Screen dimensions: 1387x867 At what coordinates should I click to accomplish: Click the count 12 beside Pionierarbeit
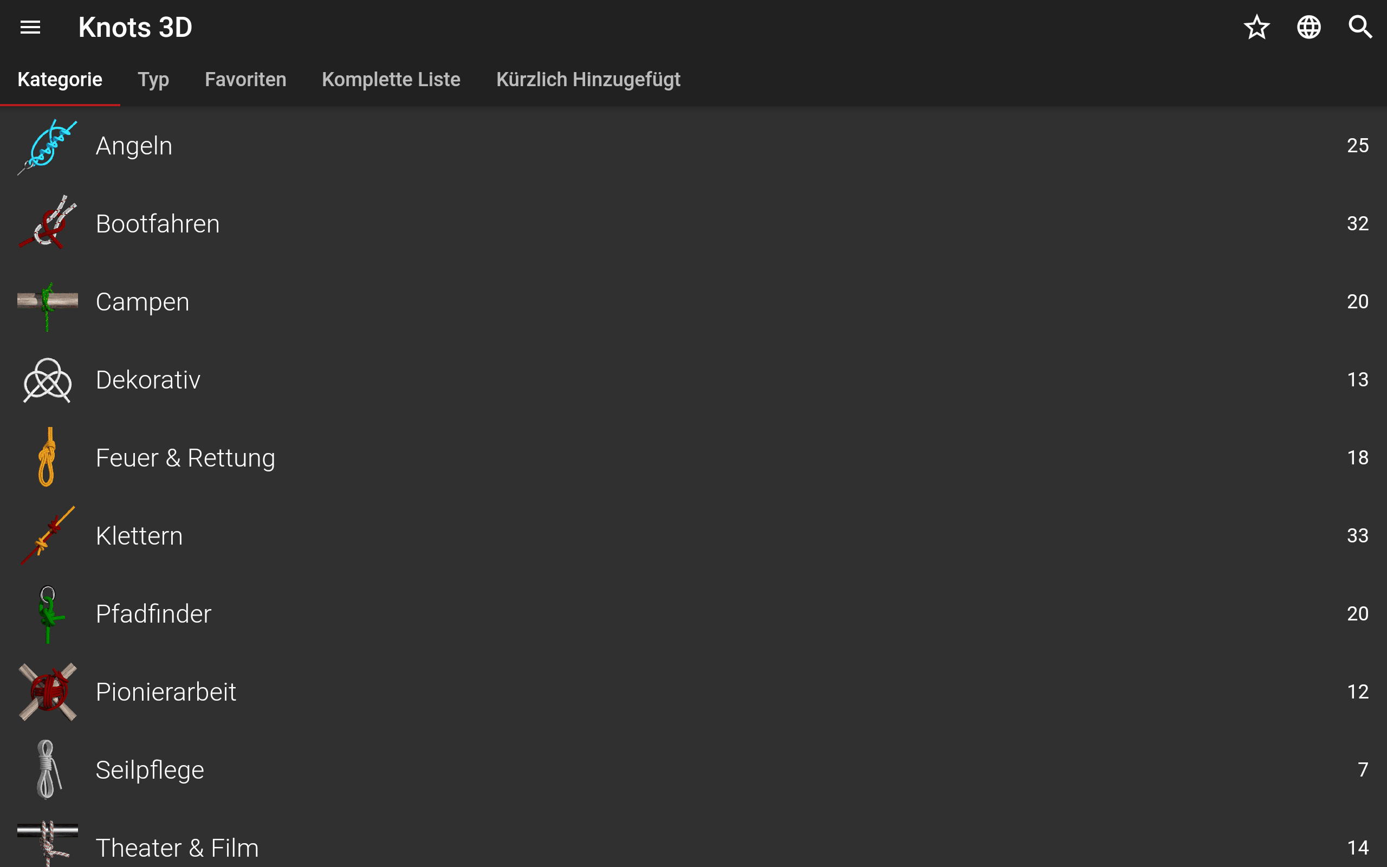1357,691
